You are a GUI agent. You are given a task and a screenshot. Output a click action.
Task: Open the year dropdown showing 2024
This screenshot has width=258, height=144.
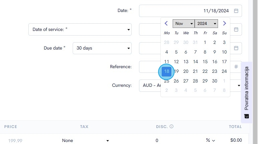(x=206, y=24)
